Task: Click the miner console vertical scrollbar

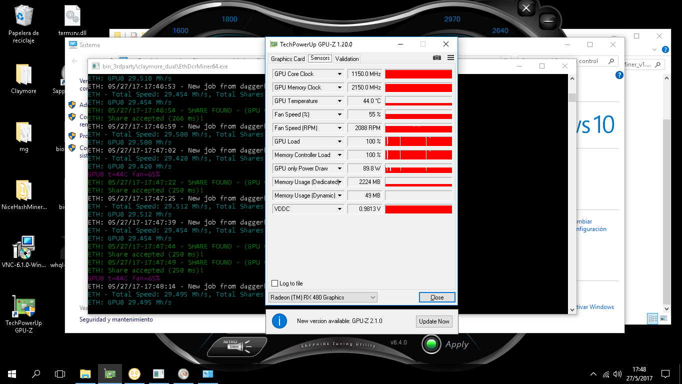Action: coord(572,194)
